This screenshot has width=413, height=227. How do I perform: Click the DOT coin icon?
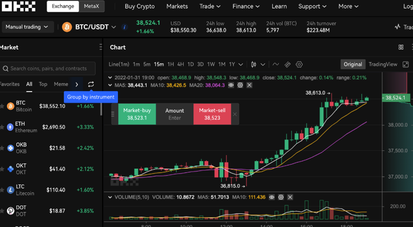(10, 211)
